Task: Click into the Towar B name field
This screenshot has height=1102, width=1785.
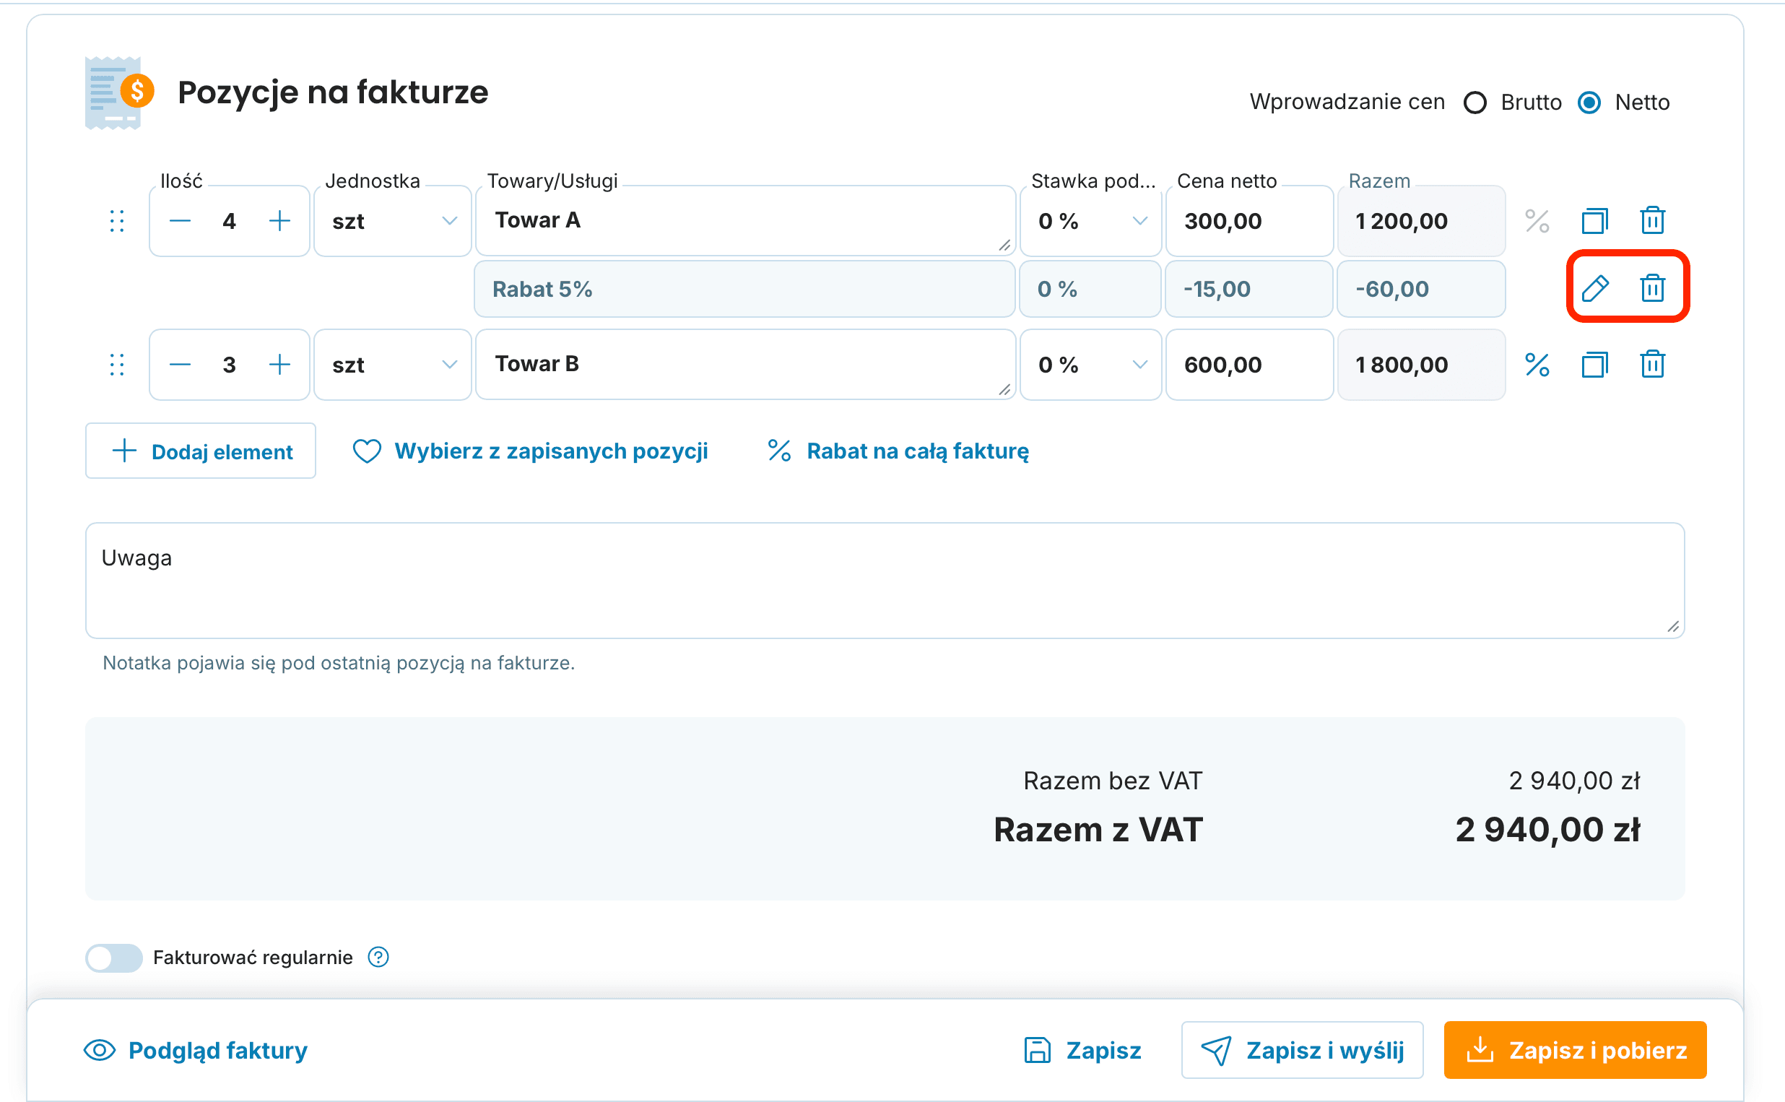Action: pyautogui.click(x=745, y=365)
